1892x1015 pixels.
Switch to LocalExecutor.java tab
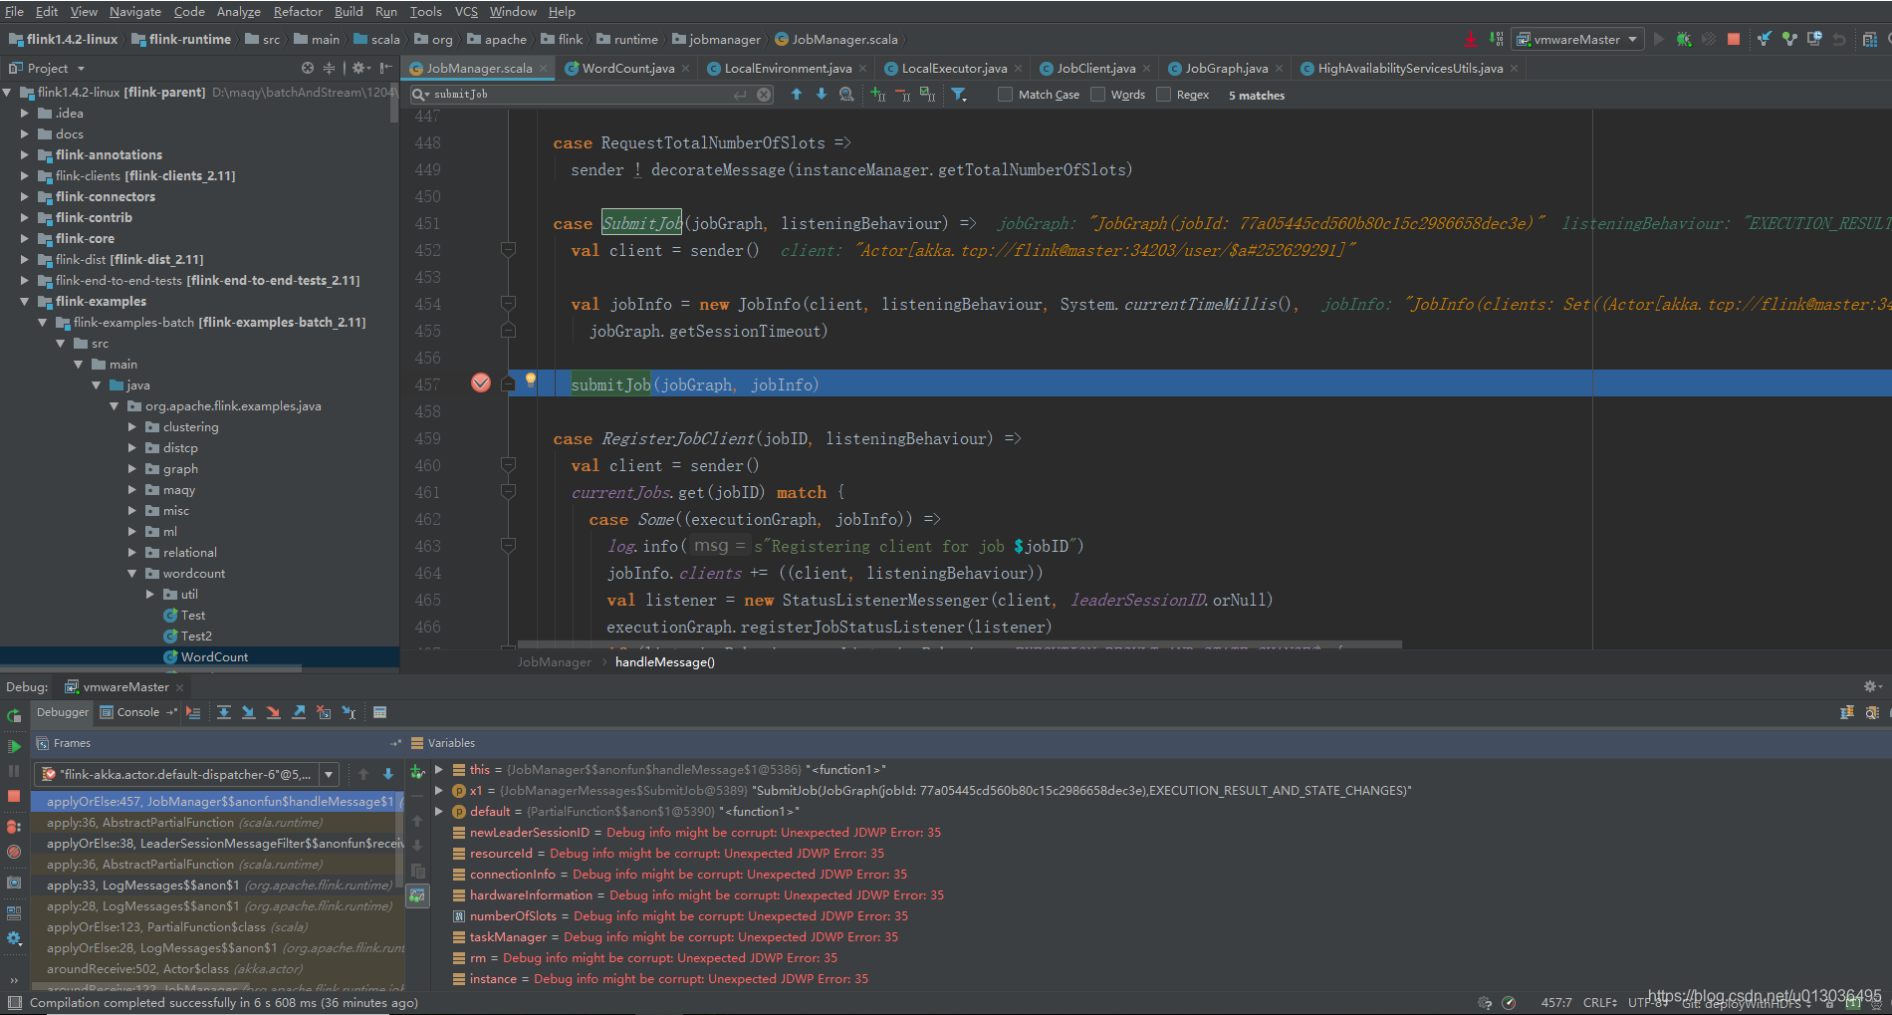pos(954,68)
